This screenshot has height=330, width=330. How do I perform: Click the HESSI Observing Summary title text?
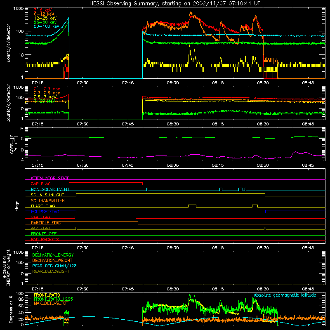coord(174,4)
